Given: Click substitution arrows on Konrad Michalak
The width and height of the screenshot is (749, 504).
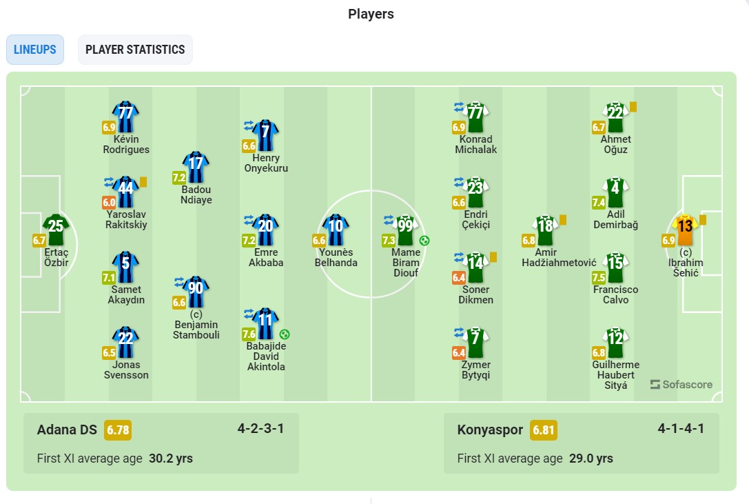Looking at the screenshot, I should click(459, 107).
